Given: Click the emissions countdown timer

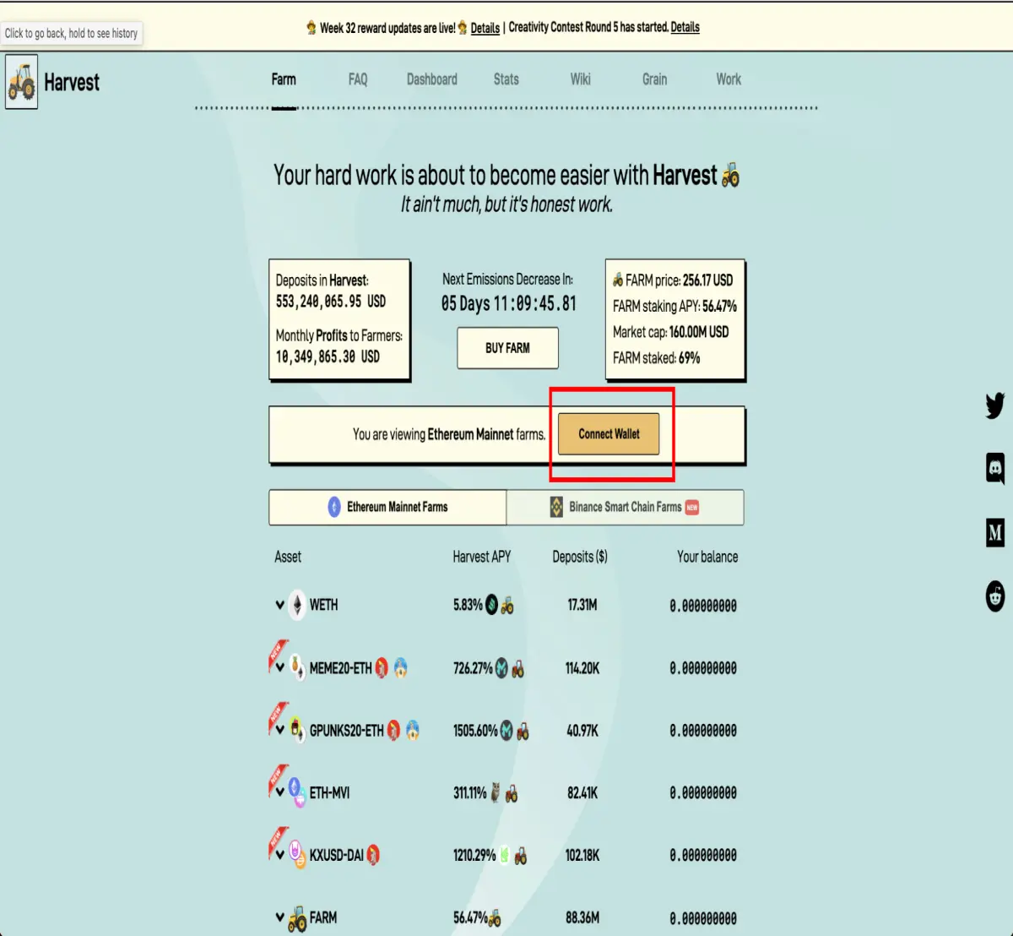Looking at the screenshot, I should [509, 304].
